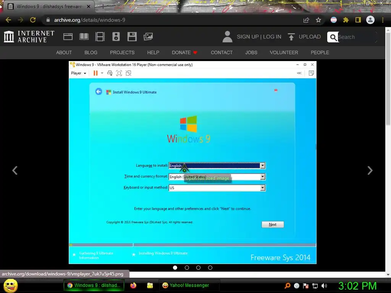Reload the page with the refresh icon

pos(33,20)
